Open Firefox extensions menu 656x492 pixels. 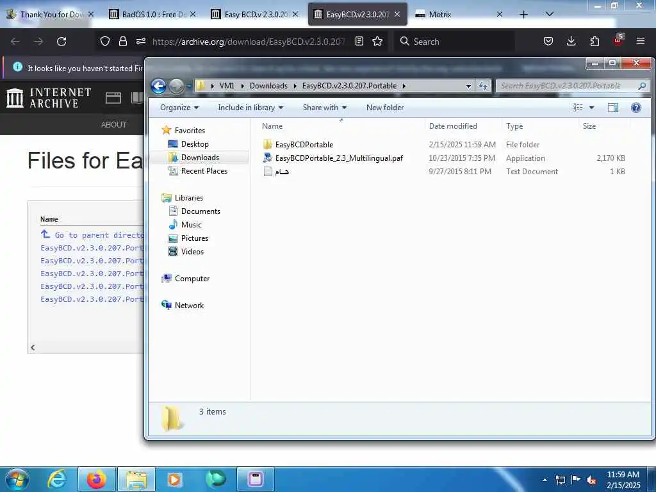[594, 41]
